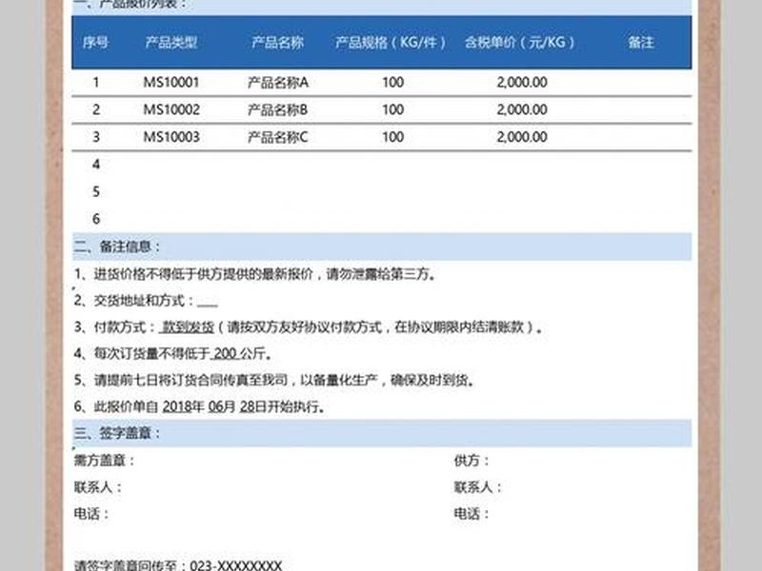The image size is (762, 571).
Task: Click the 含税单价（元/KG）column header
Action: [x=519, y=42]
